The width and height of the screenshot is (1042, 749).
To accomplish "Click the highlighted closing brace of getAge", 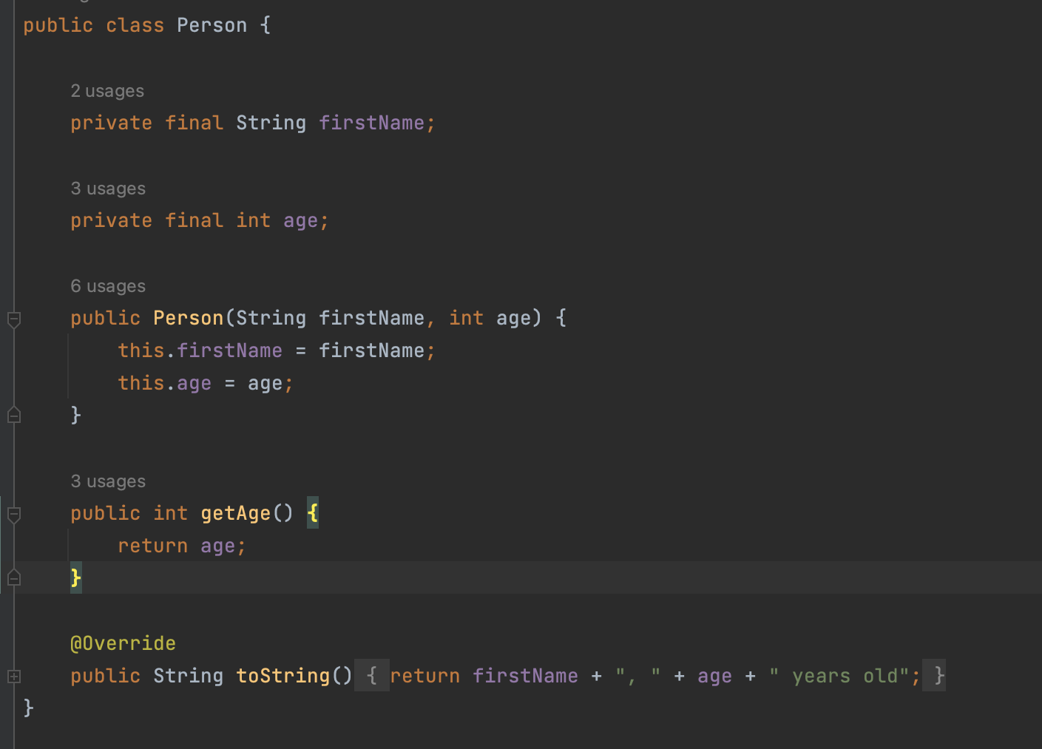I will click(76, 577).
